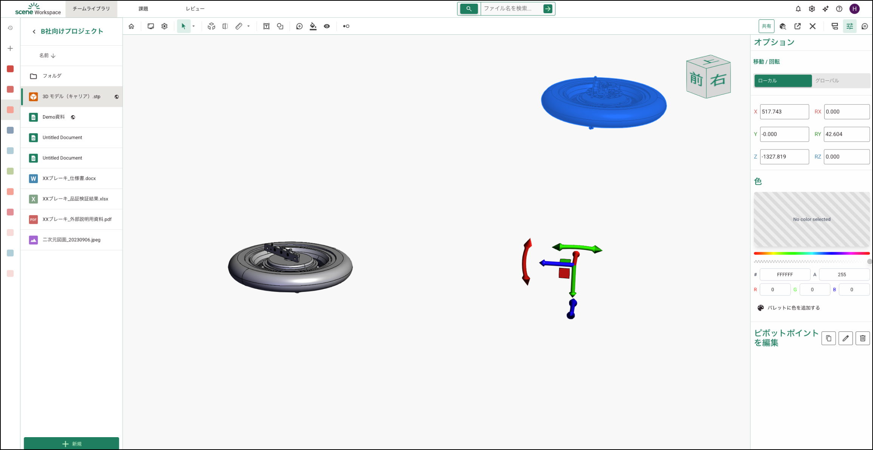
Task: Select Local coordinate mode
Action: pos(783,81)
